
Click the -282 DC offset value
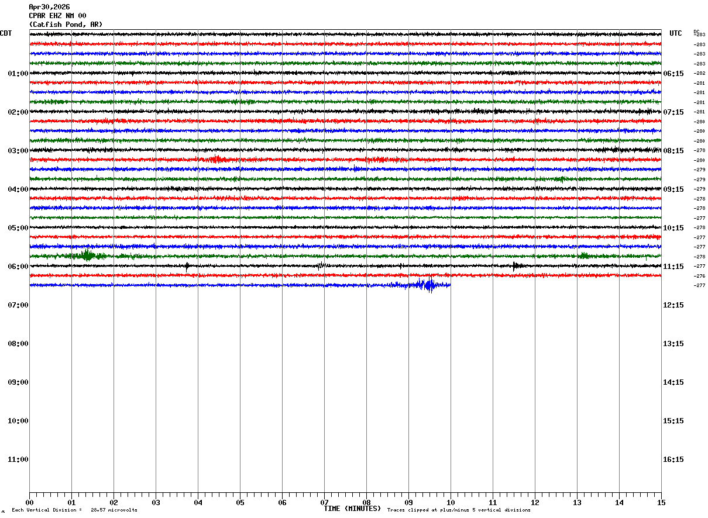[x=699, y=73]
